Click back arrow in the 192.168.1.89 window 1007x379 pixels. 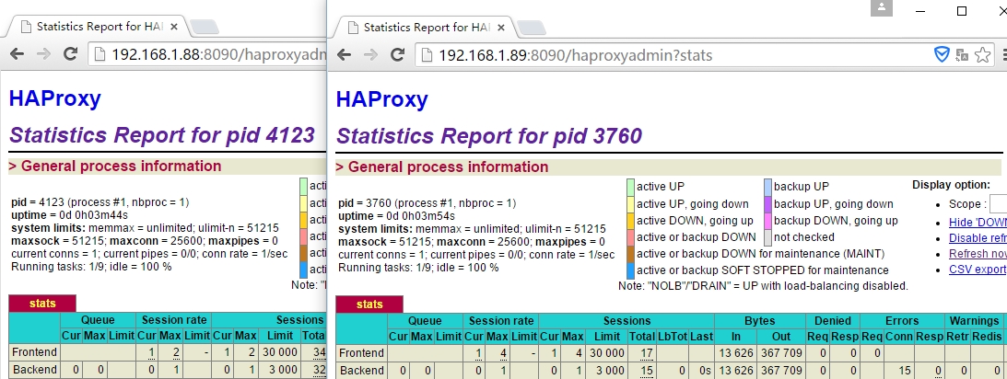[345, 55]
